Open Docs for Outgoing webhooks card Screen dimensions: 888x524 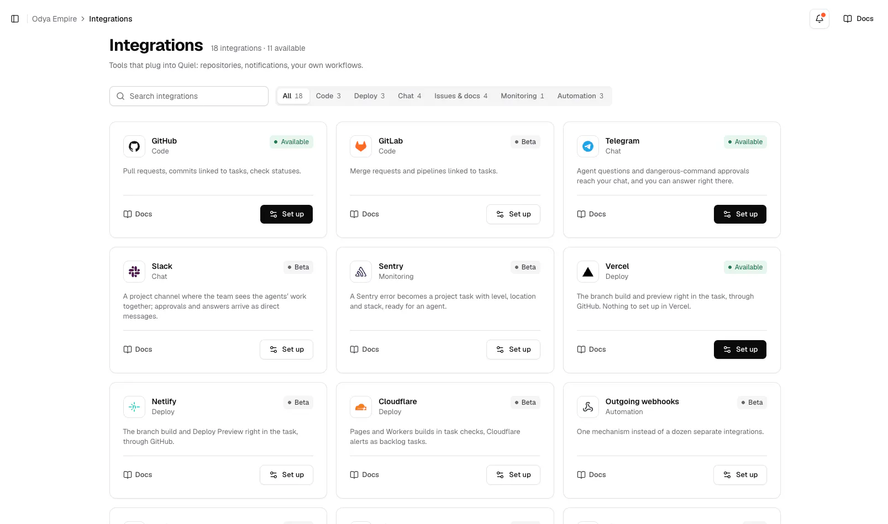click(591, 475)
